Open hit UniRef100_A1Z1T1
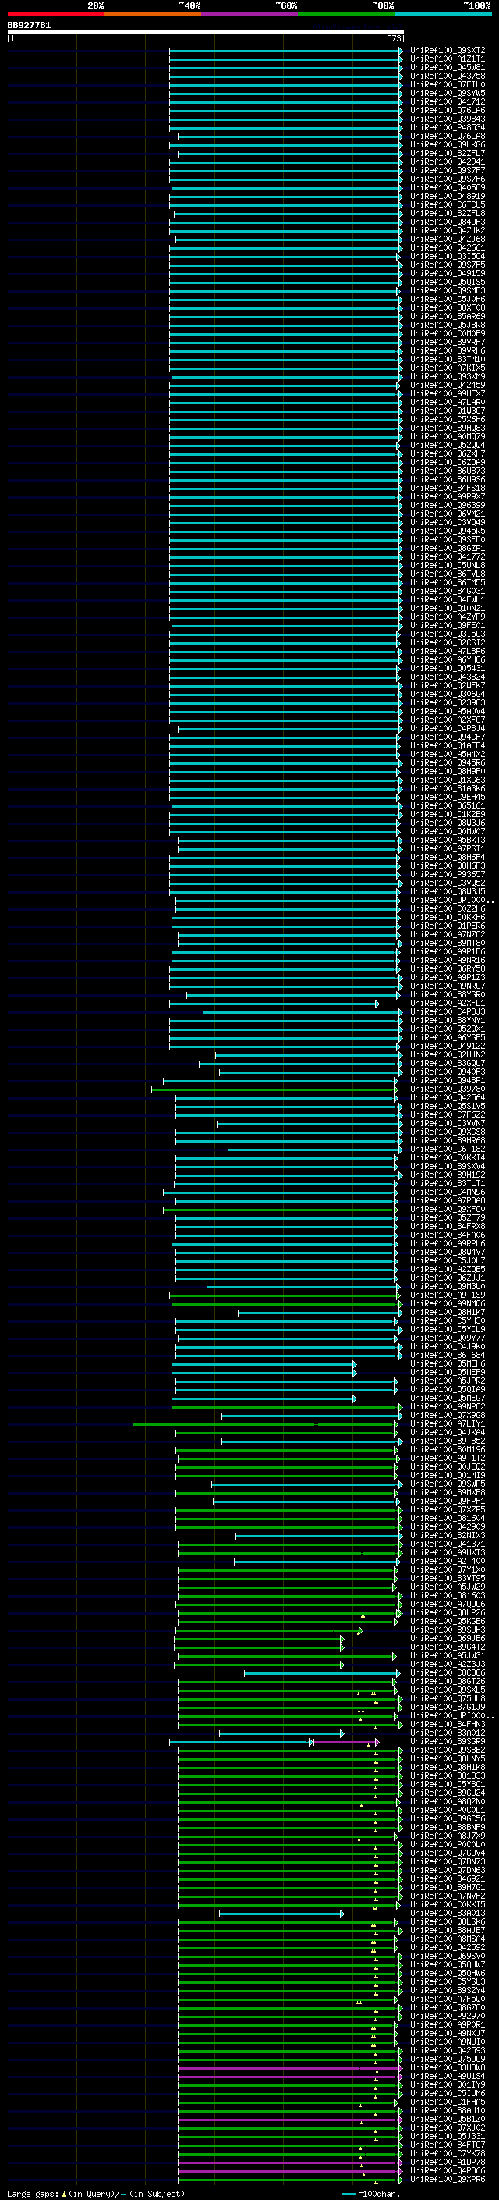499x2200 pixels. [x=448, y=59]
